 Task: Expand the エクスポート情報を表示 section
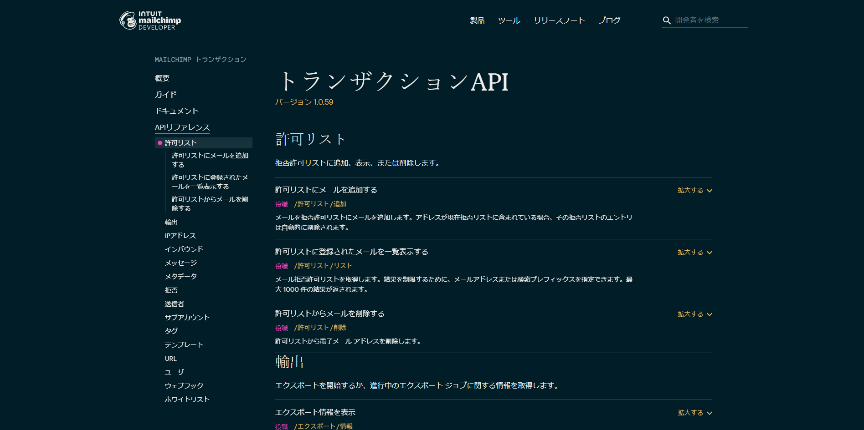(x=695, y=413)
